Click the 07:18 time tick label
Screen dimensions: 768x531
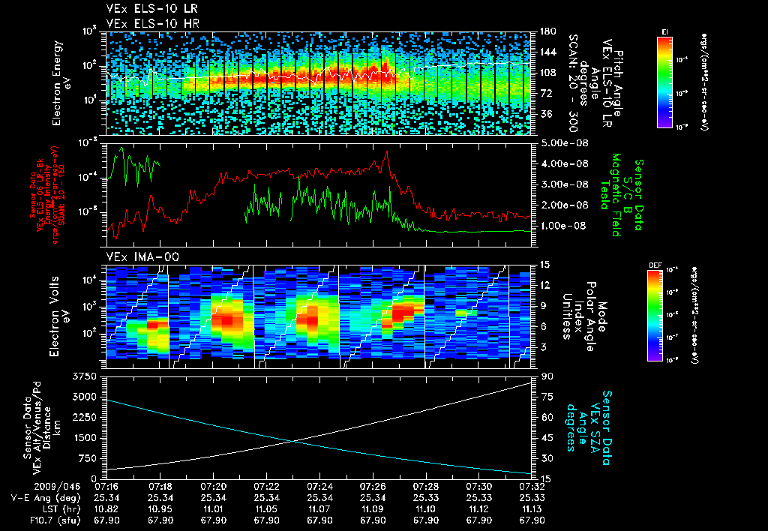coord(160,487)
